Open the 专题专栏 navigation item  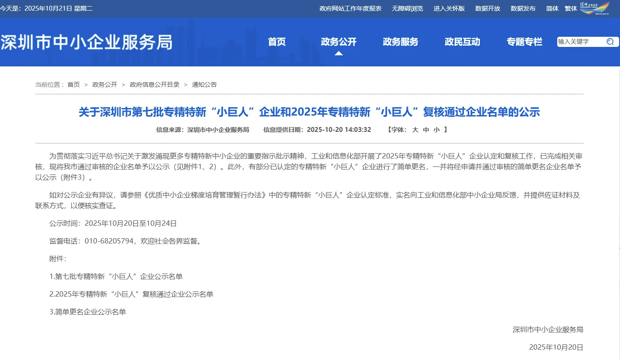point(524,42)
